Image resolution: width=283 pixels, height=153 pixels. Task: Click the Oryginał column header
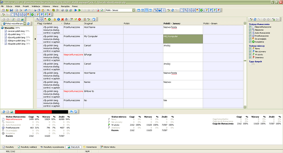coord(103,24)
